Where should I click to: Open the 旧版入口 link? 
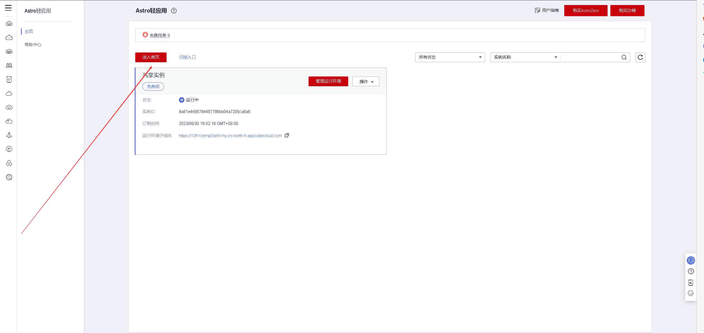(187, 57)
